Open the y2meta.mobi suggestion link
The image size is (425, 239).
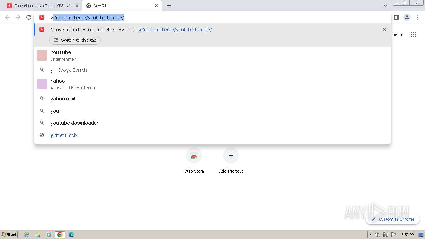(212, 135)
